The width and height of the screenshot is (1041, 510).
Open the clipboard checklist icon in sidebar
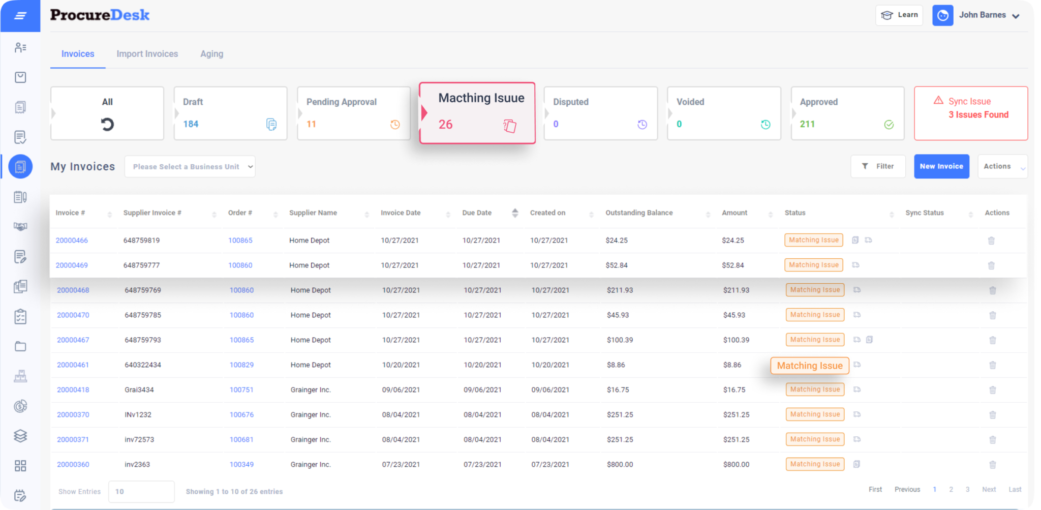[20, 316]
